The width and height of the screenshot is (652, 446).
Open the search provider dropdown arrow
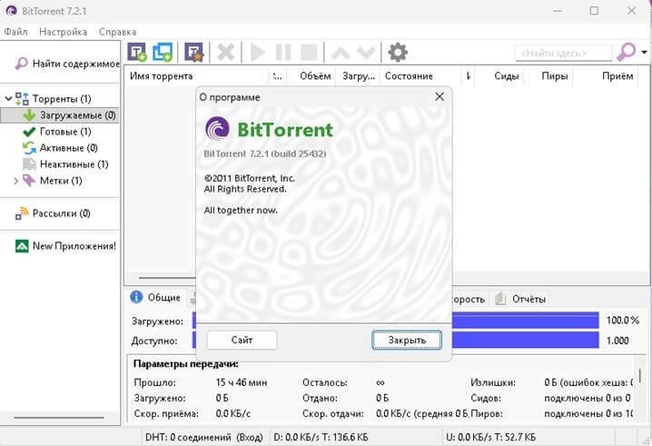pyautogui.click(x=644, y=53)
